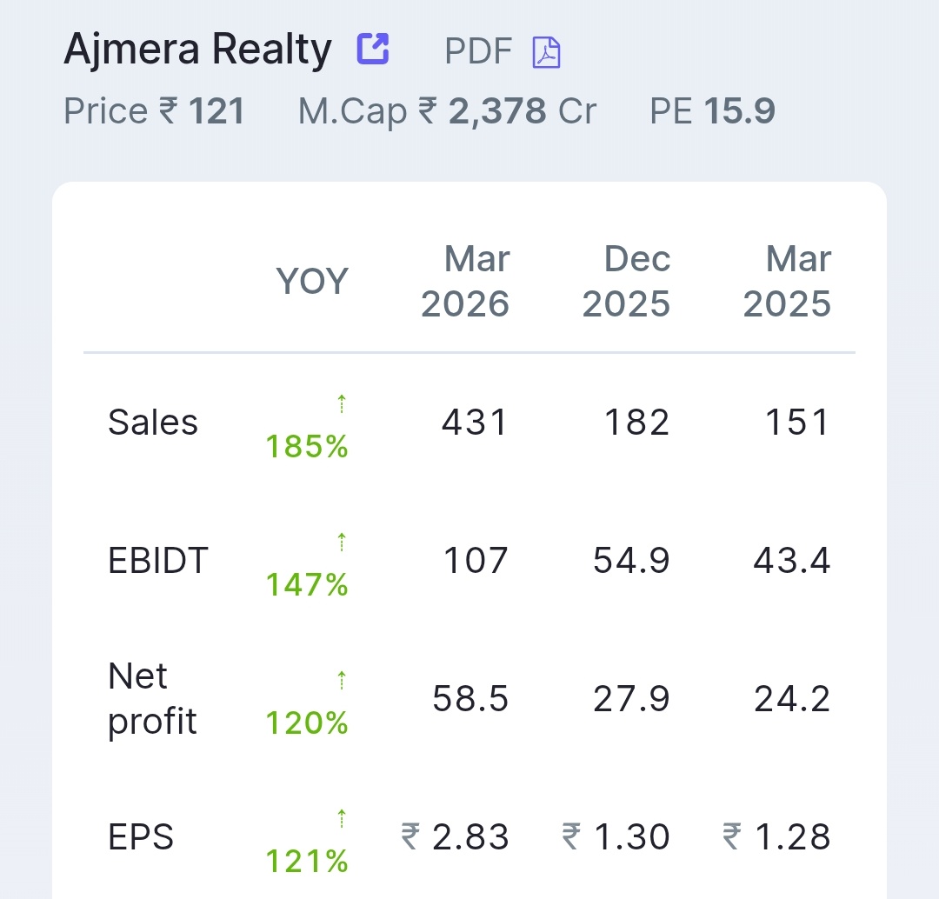Click the green up arrow above 121%
The height and width of the screenshot is (899, 939).
[342, 818]
